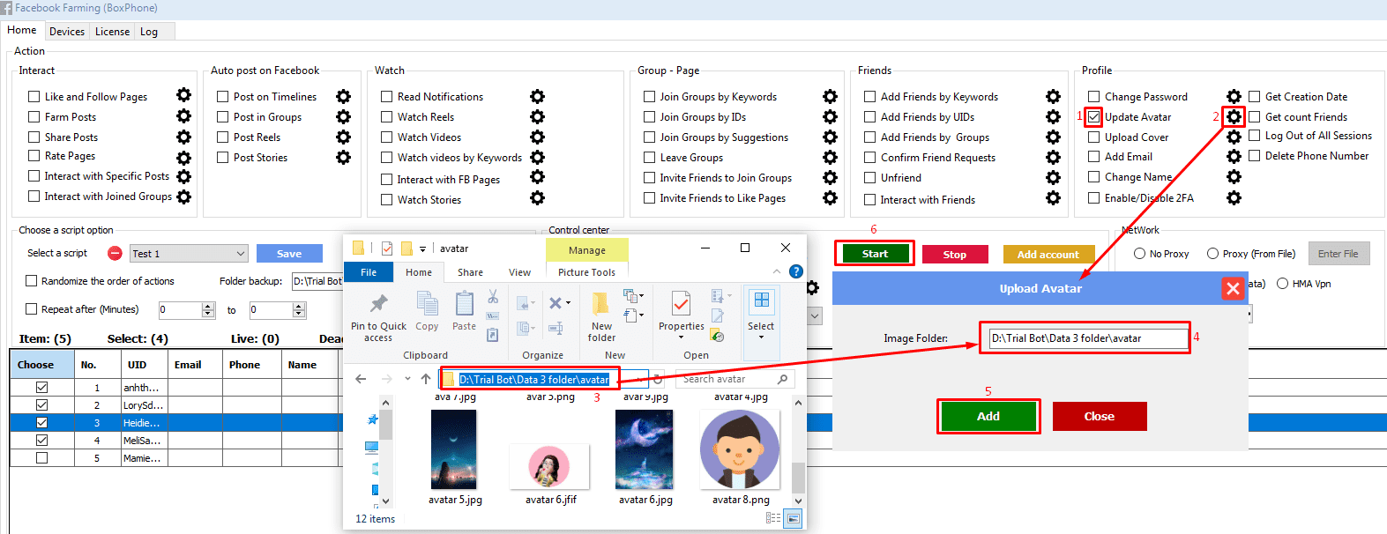1387x534 pixels.
Task: Enable Unfriend checkbox
Action: (869, 178)
